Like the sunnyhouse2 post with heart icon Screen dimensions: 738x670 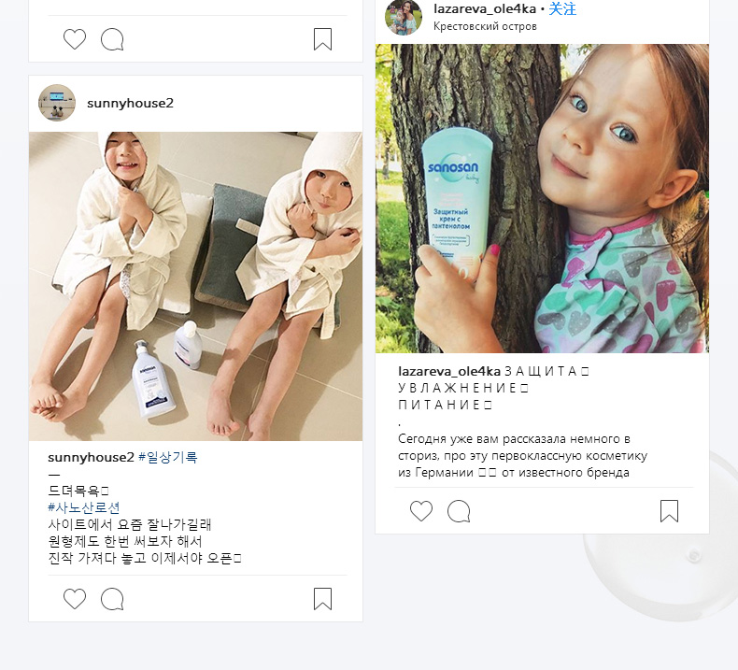(x=75, y=599)
